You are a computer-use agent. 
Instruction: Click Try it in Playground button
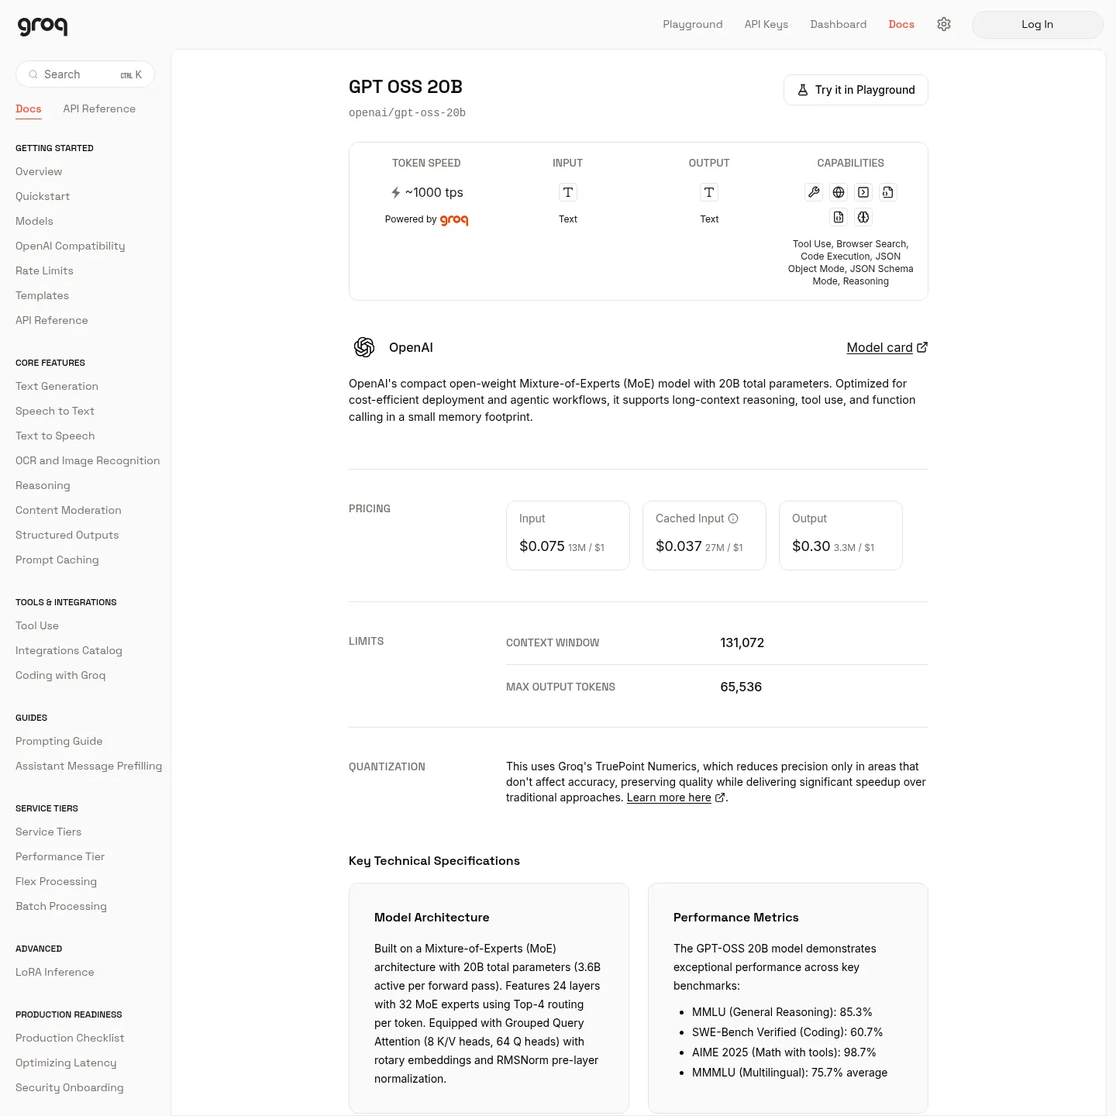[x=856, y=90]
